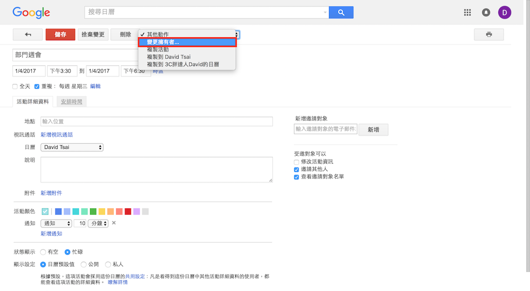Open the Google apps grid
Screen dimensions: 530x291
467,13
